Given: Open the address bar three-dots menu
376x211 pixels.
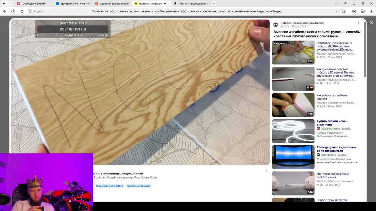Looking at the screenshot, I should [338, 11].
